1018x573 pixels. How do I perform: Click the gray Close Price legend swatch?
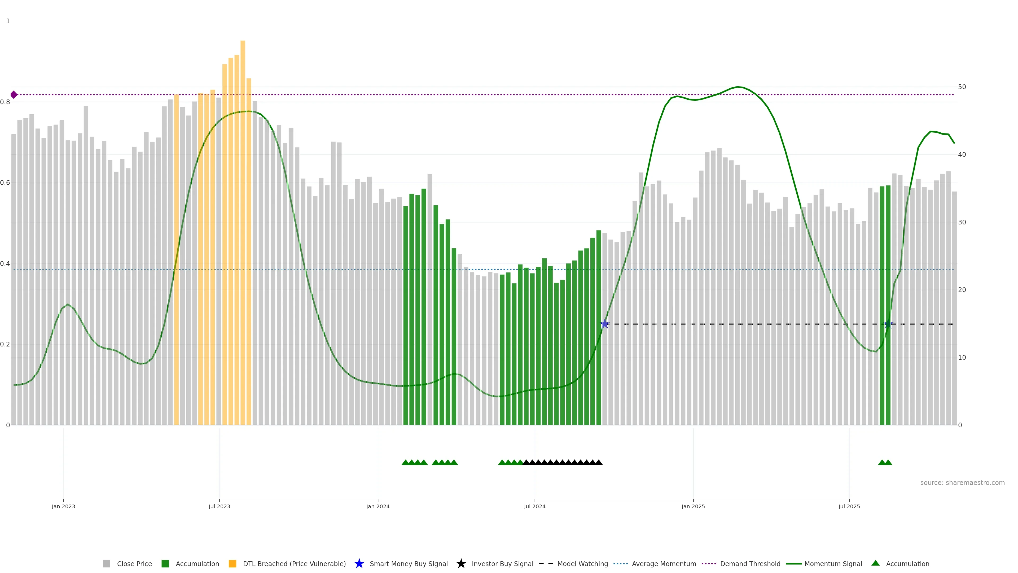pyautogui.click(x=106, y=564)
